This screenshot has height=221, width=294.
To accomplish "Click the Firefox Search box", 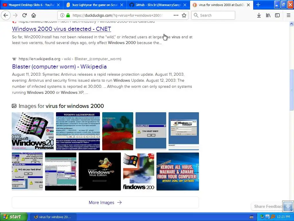I will coord(213,16).
